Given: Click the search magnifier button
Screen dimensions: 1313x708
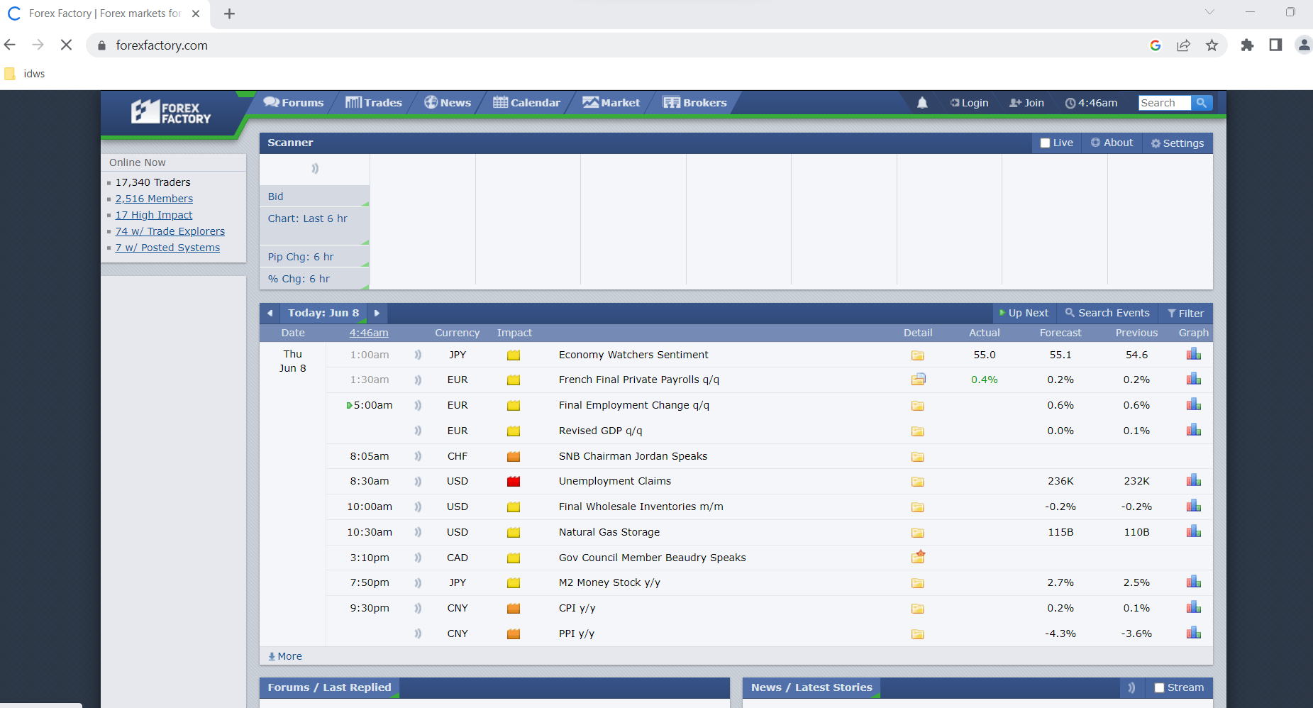Looking at the screenshot, I should pyautogui.click(x=1202, y=103).
